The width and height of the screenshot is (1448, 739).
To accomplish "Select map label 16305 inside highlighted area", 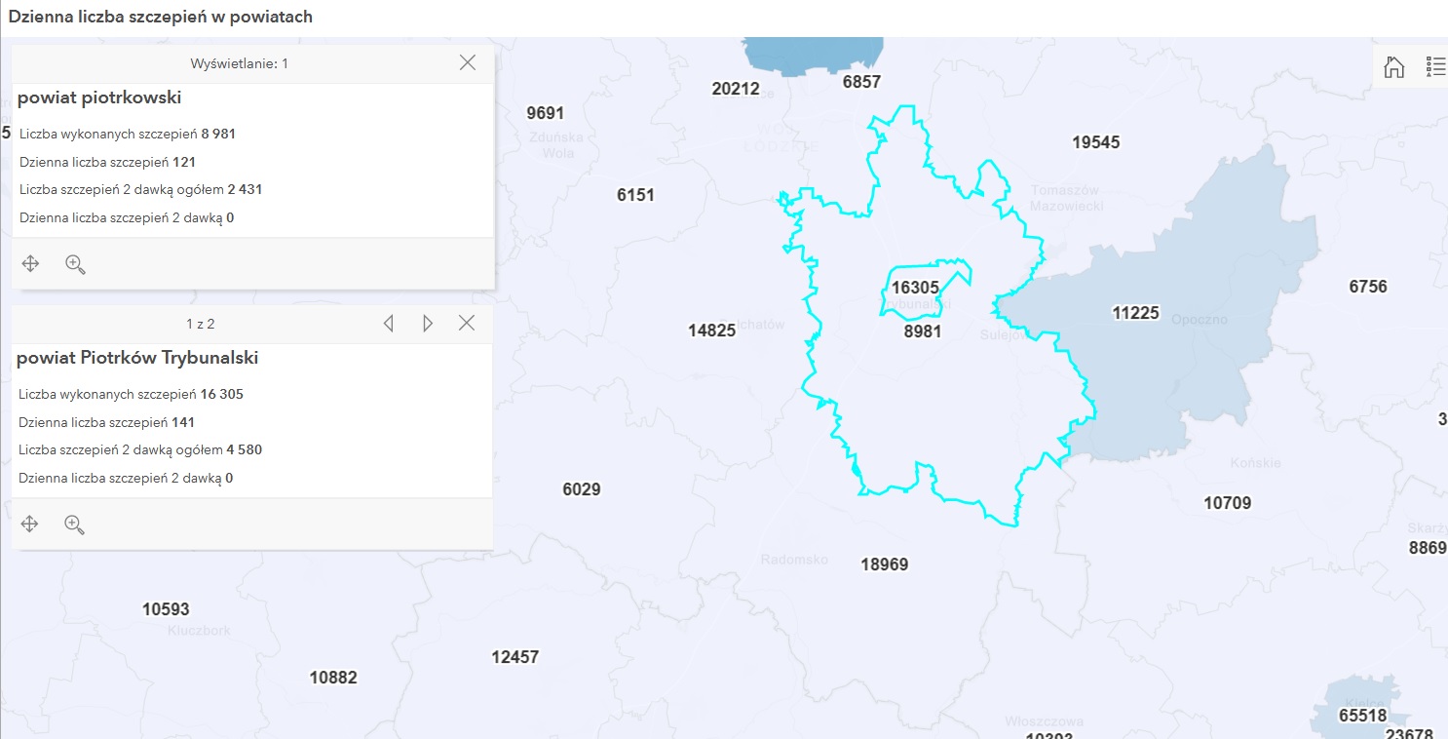I will 915,288.
